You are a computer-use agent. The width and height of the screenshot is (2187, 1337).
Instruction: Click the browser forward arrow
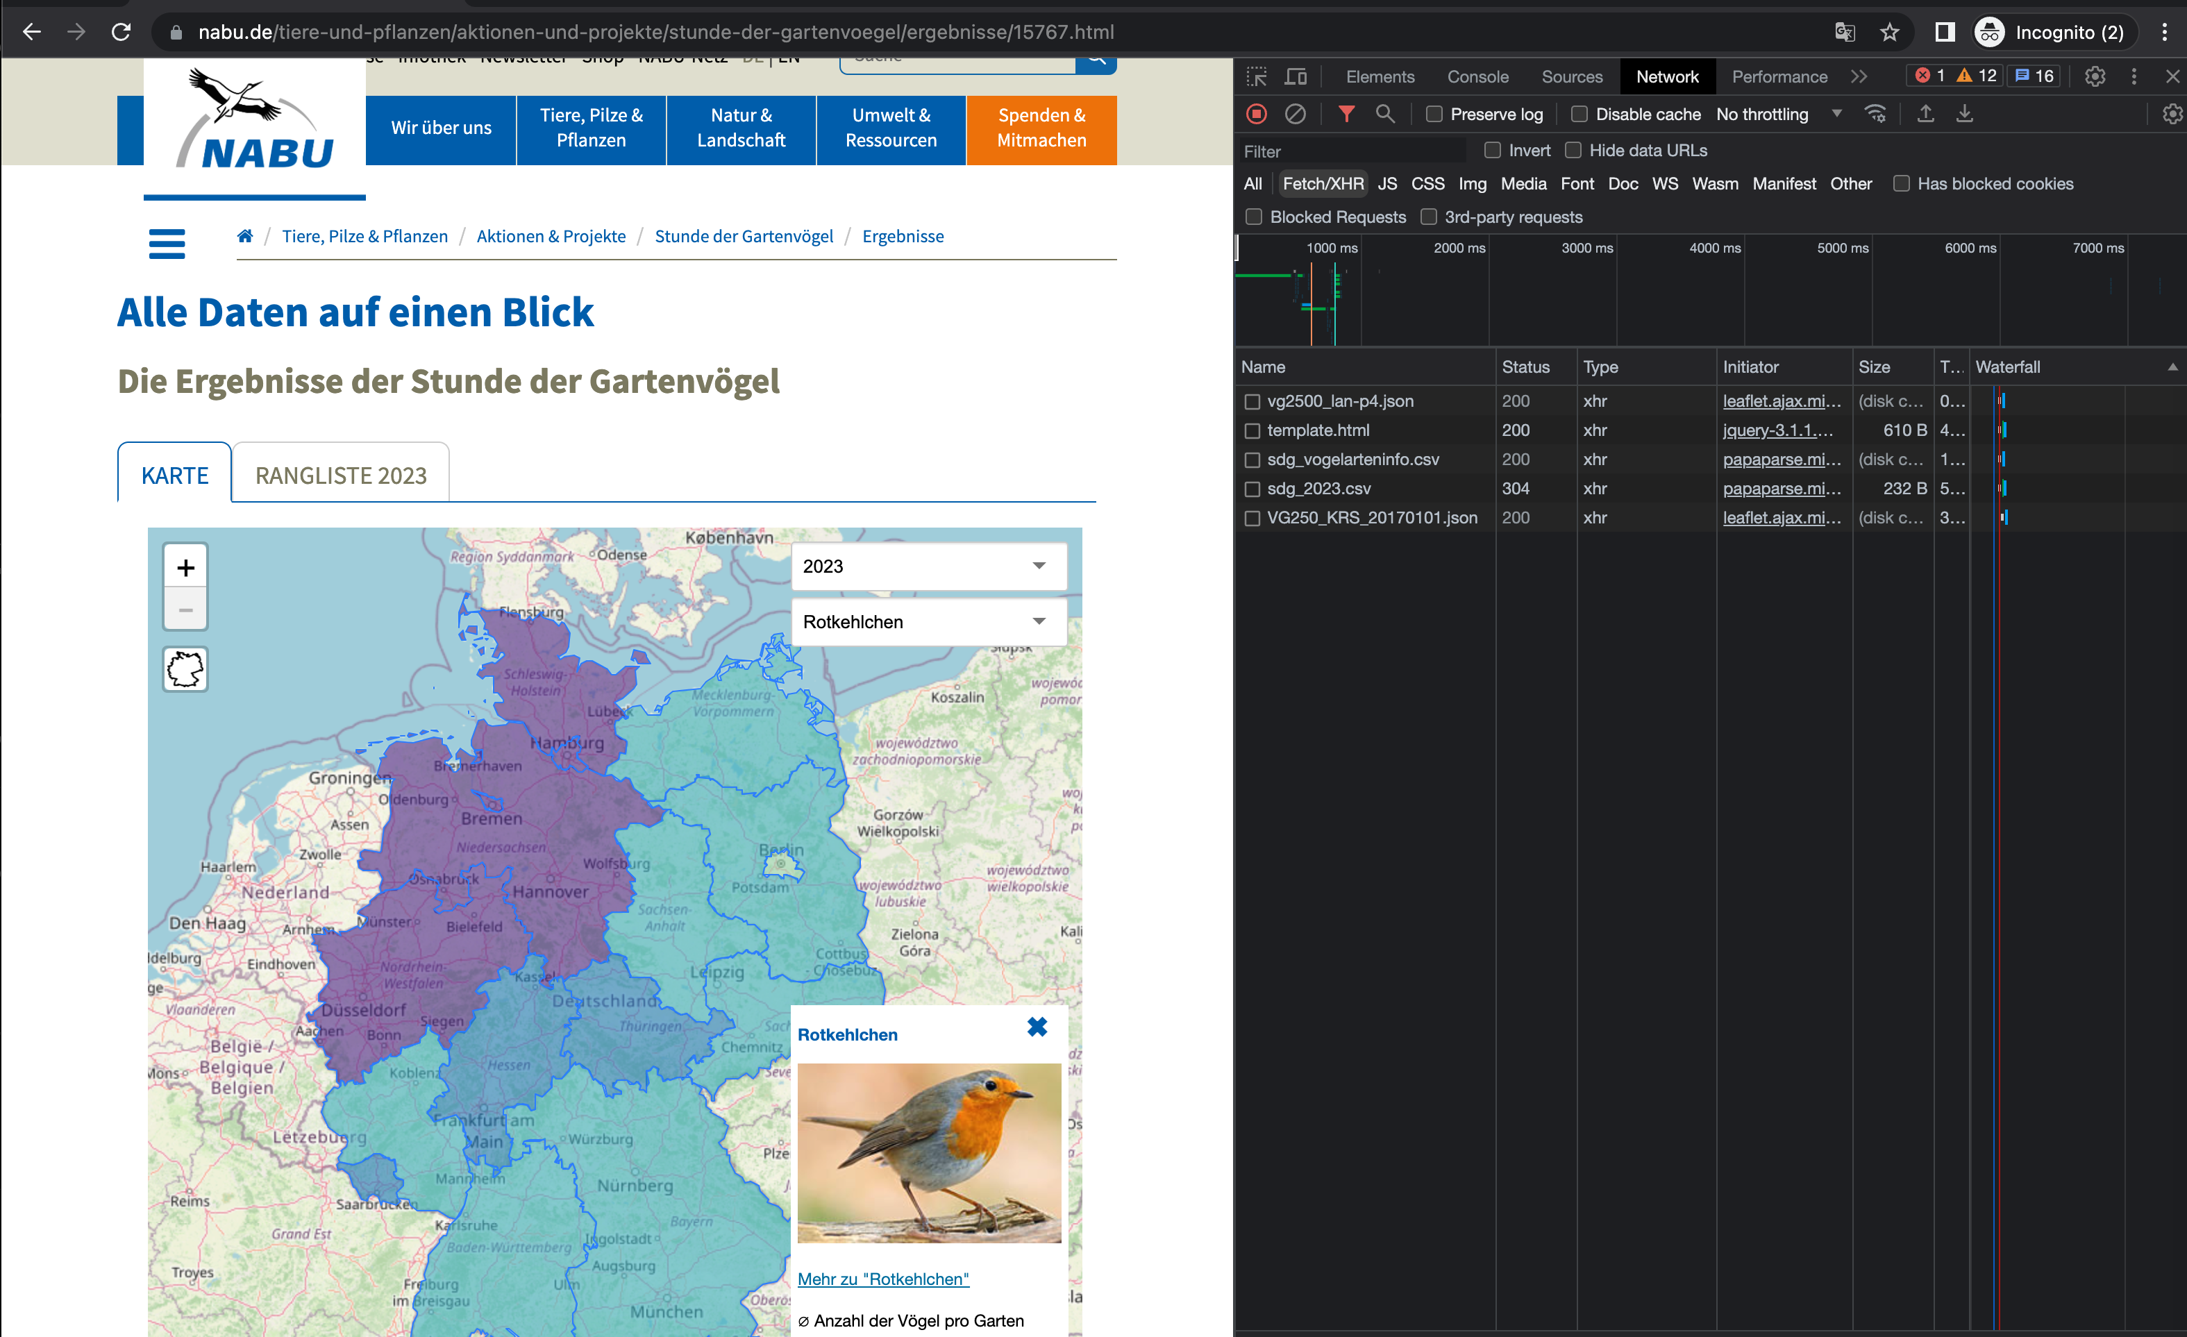pyautogui.click(x=76, y=32)
